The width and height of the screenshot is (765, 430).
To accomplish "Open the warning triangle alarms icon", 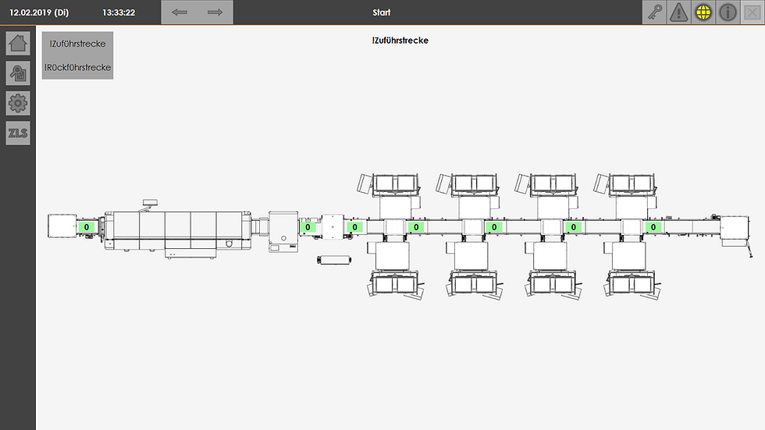I will tap(679, 12).
